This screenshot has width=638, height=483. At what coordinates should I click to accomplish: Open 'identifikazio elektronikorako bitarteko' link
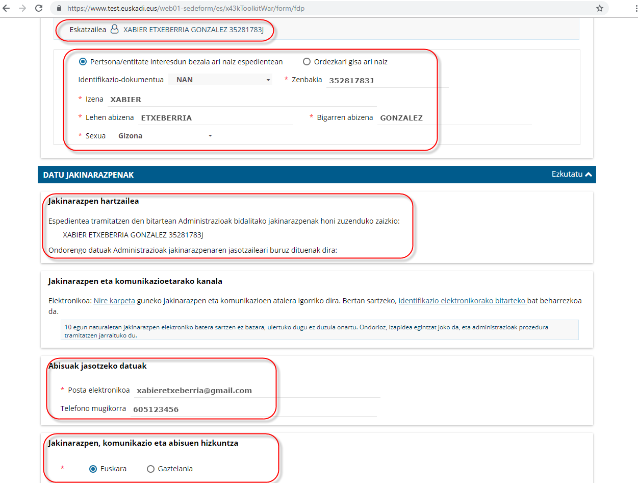462,301
